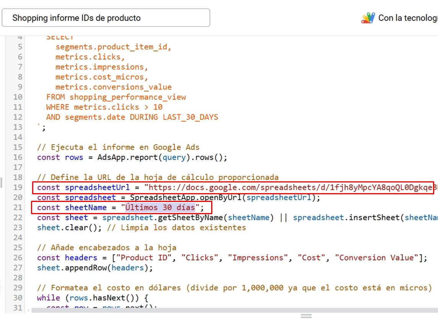
Task: Click the 'Con la tecnología' text
Action: click(x=408, y=18)
